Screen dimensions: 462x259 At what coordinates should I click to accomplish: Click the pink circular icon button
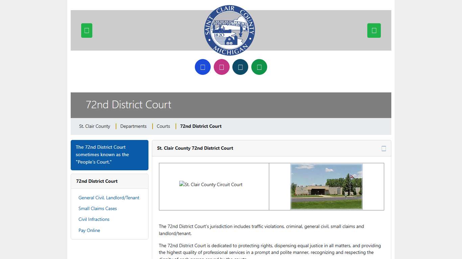click(222, 67)
